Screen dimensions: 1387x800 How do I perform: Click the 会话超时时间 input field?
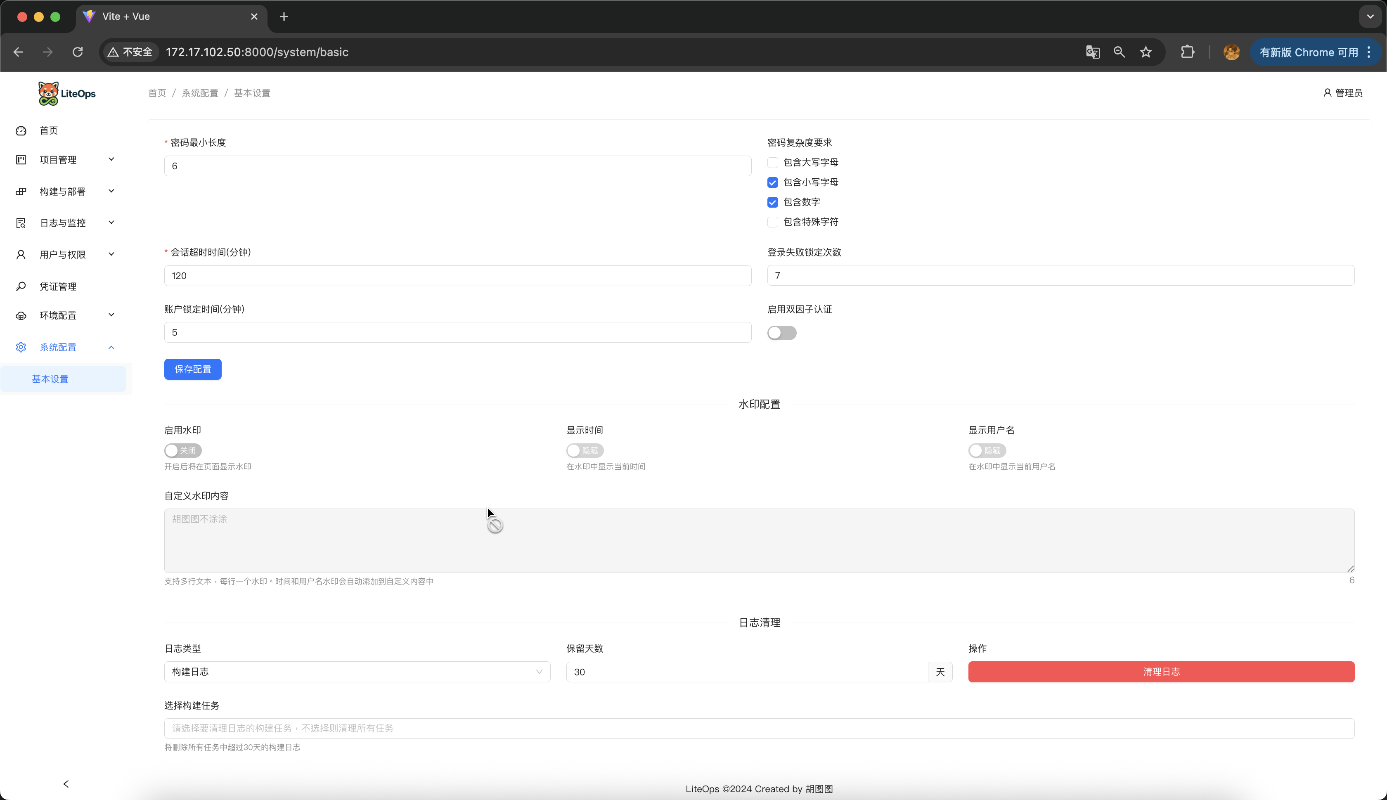(x=457, y=276)
